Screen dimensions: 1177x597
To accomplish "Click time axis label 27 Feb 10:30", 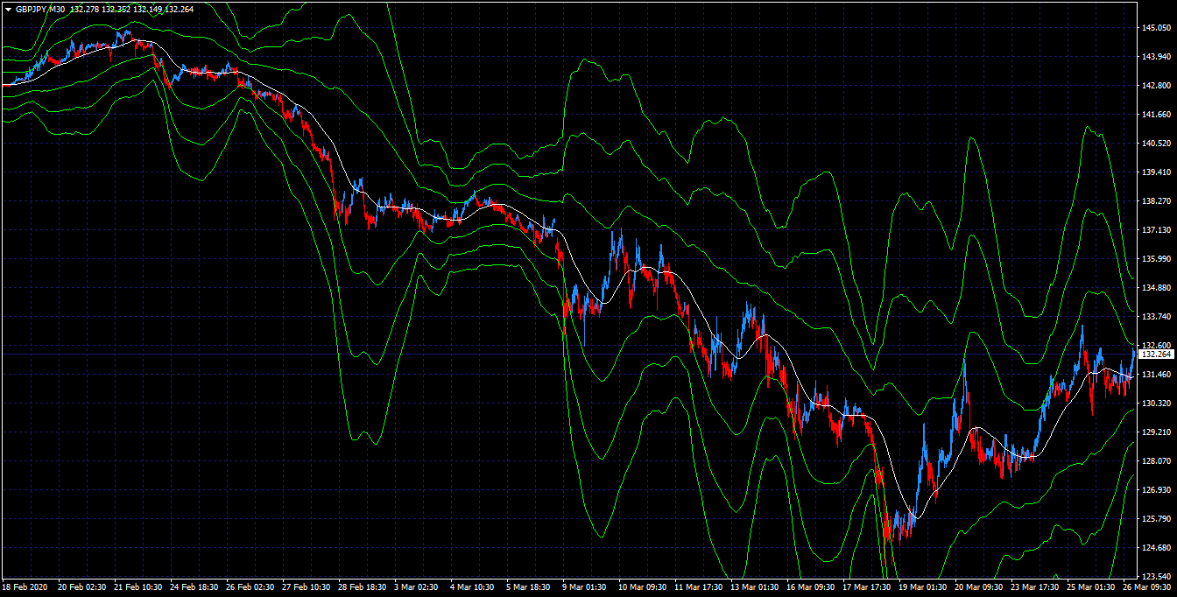I will pyautogui.click(x=307, y=587).
